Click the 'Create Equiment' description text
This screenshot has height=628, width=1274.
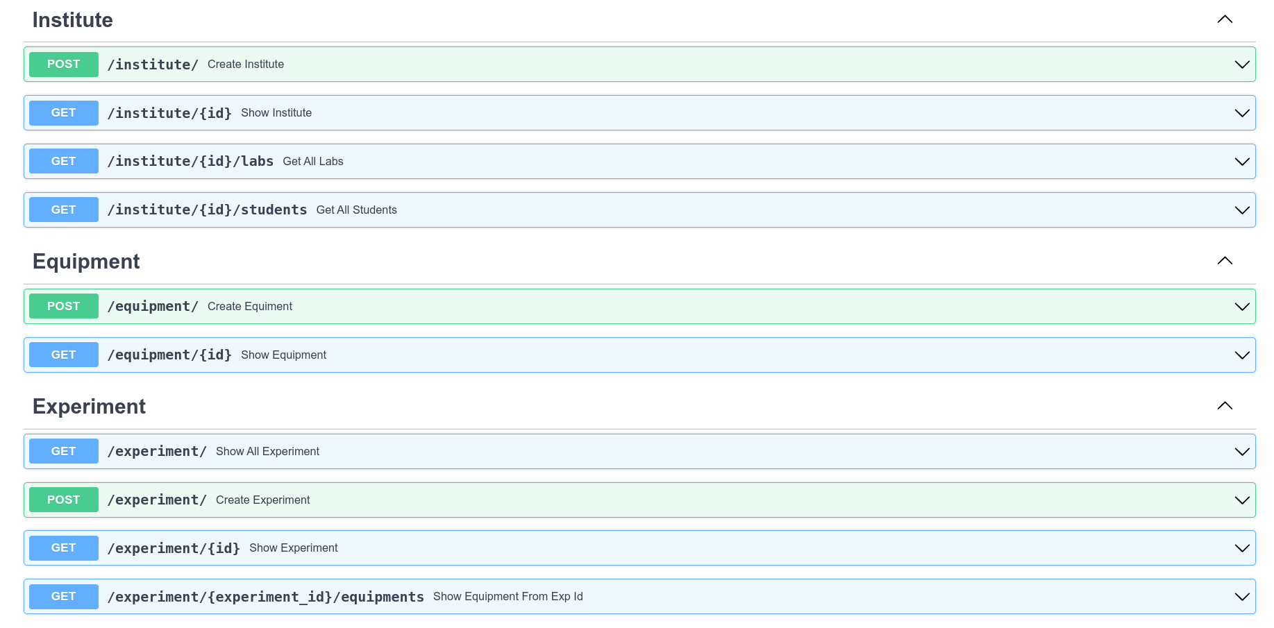pos(250,307)
